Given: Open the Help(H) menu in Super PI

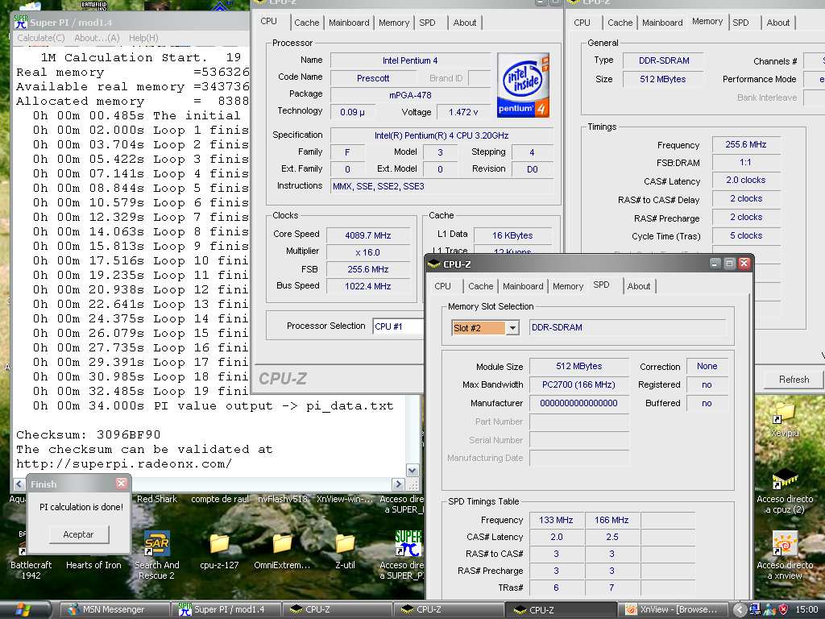Looking at the screenshot, I should [x=143, y=38].
